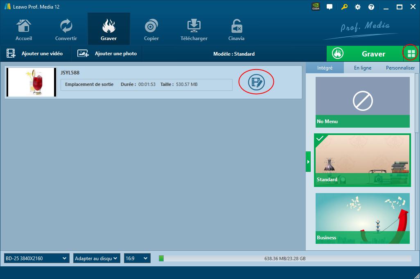420x279 pixels.
Task: Open help via the question mark icon
Action: 371,7
